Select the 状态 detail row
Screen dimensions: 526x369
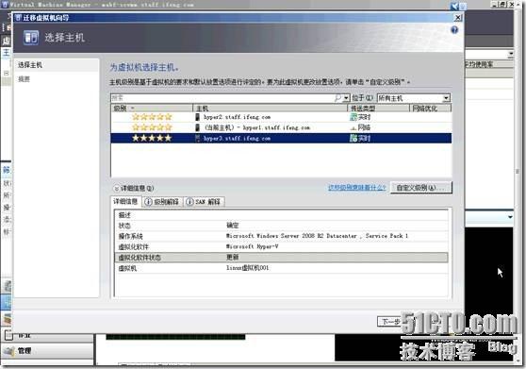click(281, 226)
